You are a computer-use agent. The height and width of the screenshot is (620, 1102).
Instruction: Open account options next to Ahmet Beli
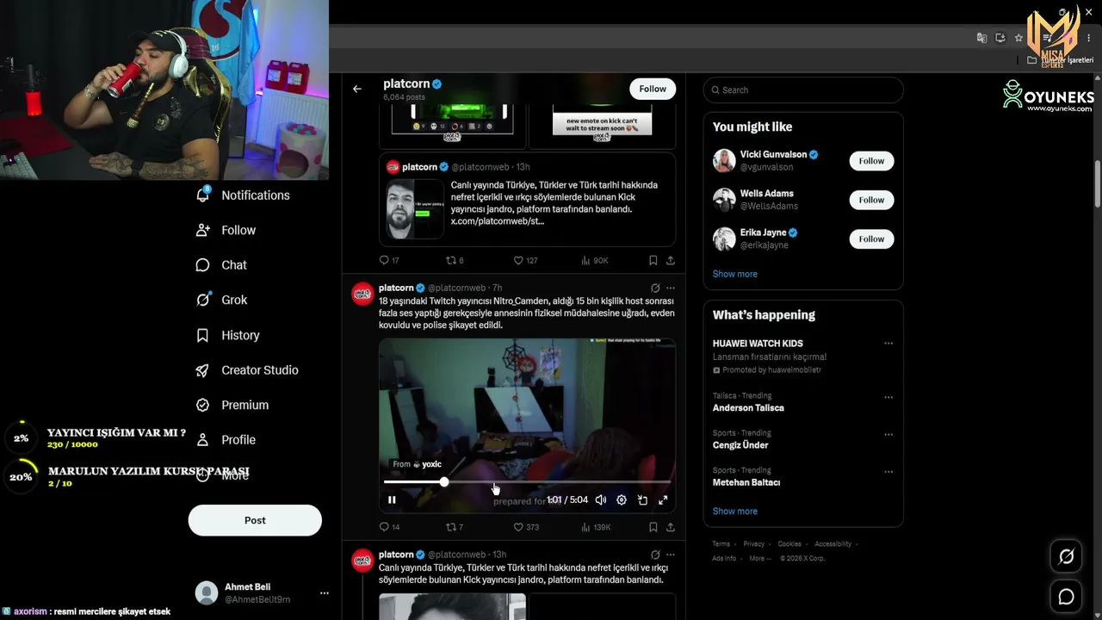pos(325,593)
